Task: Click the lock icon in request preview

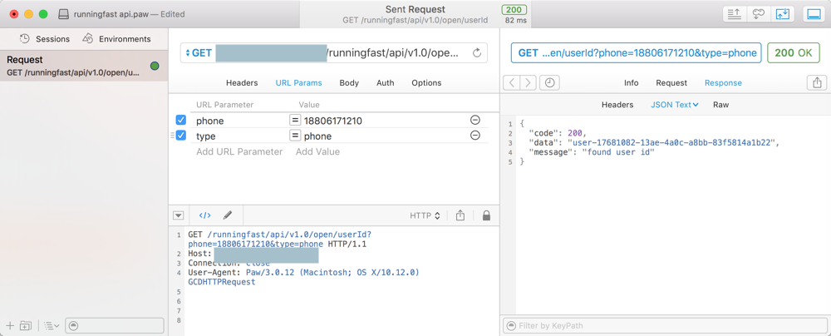Action: click(486, 215)
